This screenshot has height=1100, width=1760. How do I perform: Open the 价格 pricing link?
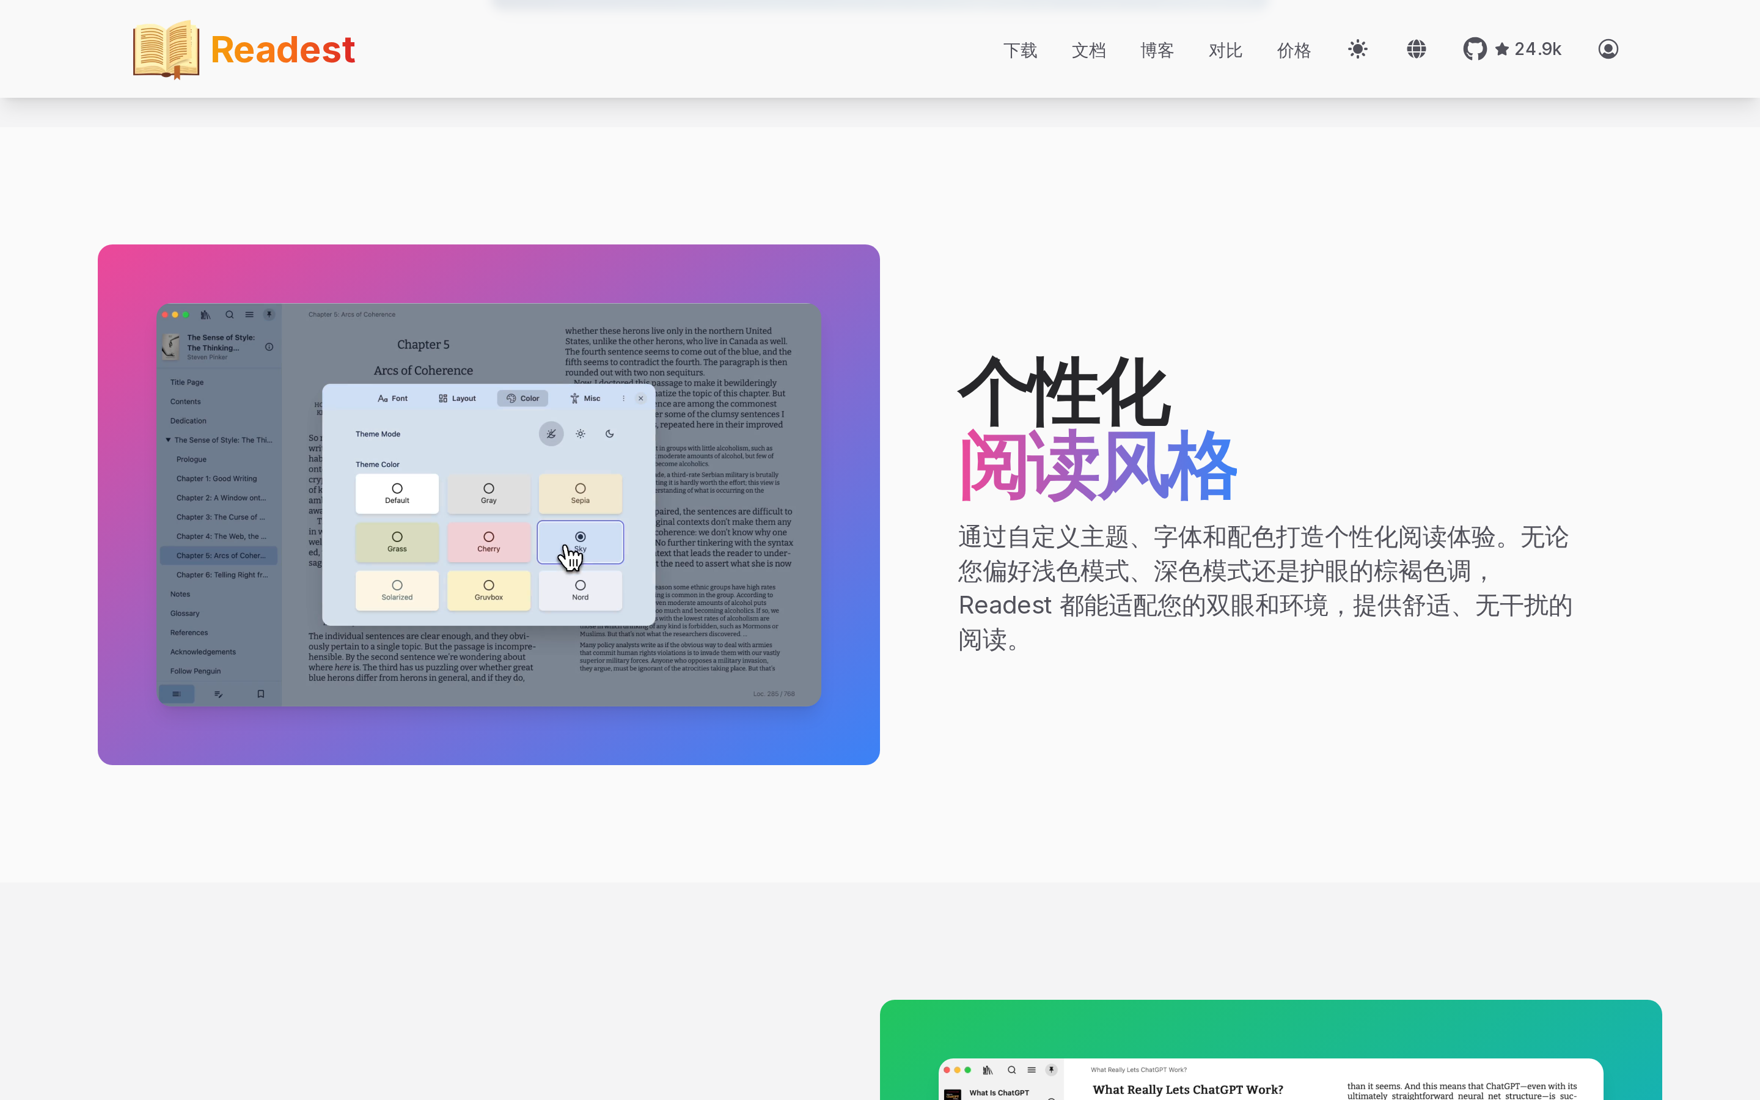click(x=1294, y=50)
